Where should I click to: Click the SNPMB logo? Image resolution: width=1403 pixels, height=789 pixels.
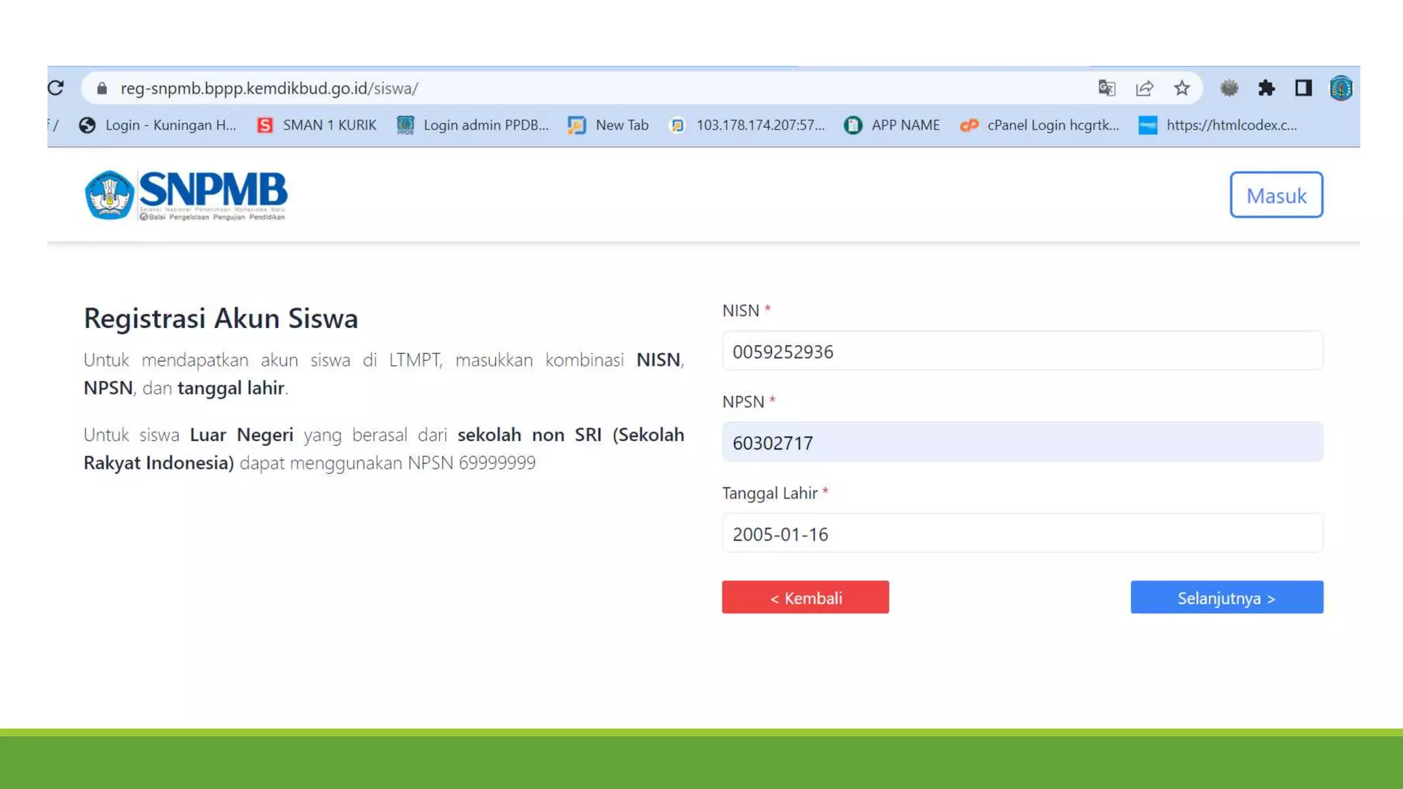pos(186,195)
